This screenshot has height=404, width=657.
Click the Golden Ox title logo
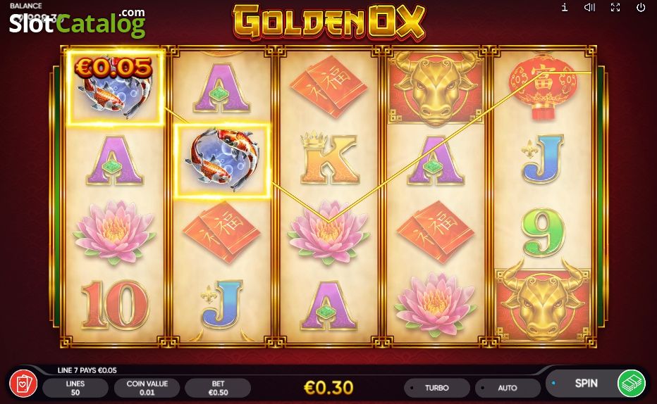(329, 22)
